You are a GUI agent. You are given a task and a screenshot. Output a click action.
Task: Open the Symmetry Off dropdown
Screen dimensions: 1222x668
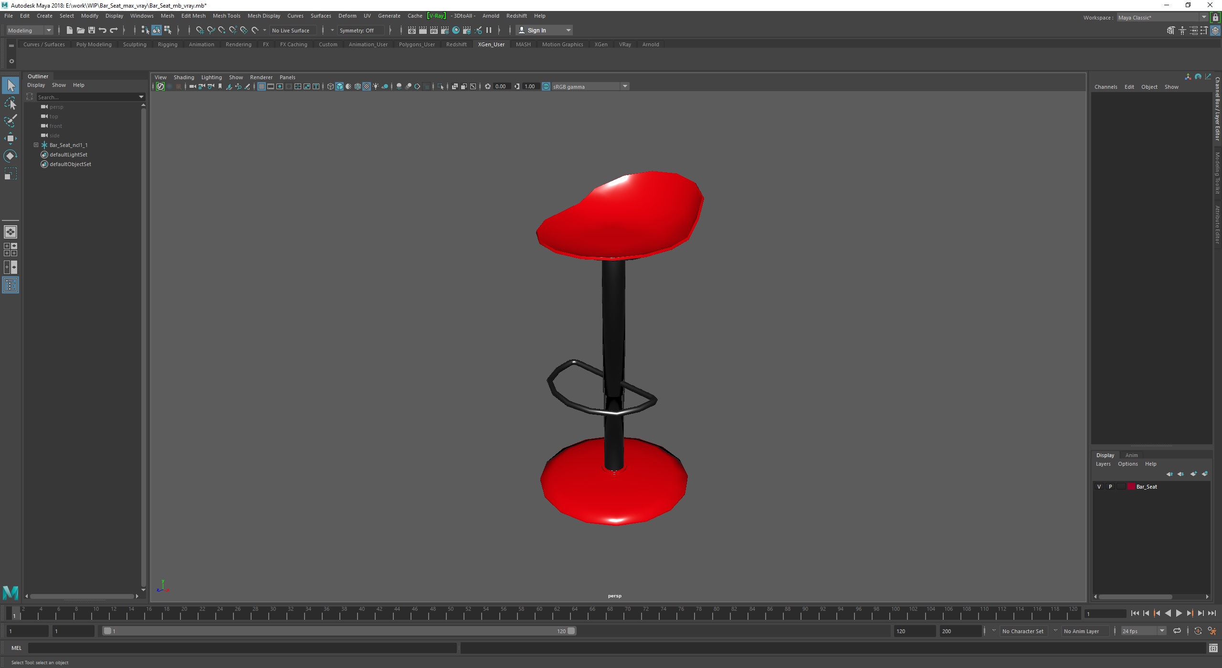[360, 30]
